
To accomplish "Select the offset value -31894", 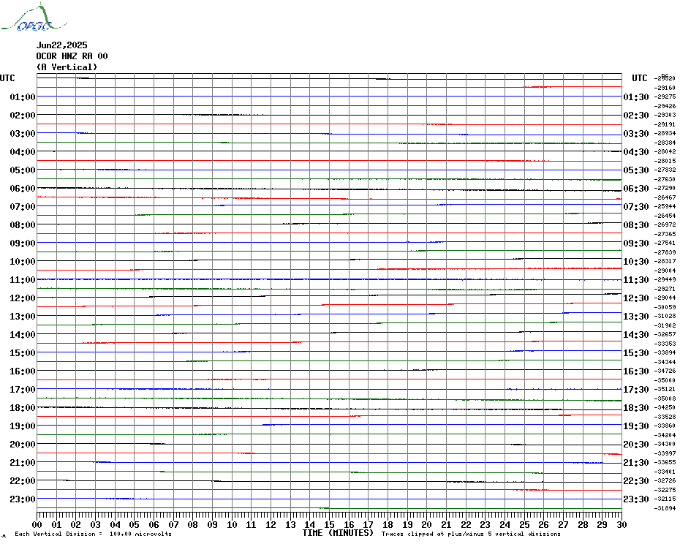I will (x=665, y=508).
